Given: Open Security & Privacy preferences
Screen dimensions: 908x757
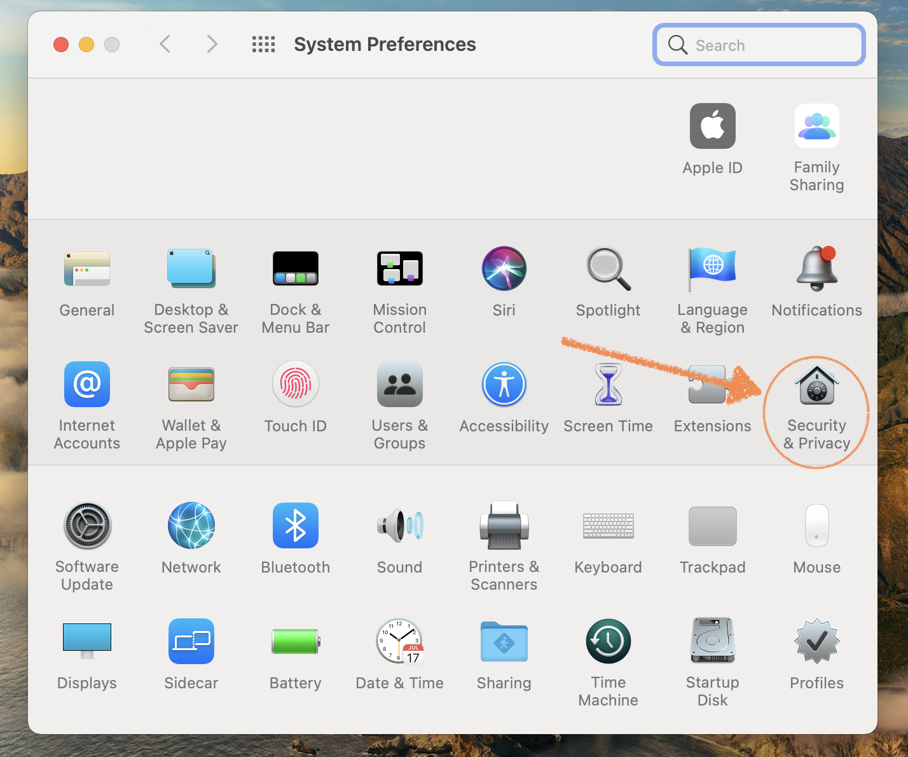Looking at the screenshot, I should click(x=816, y=385).
